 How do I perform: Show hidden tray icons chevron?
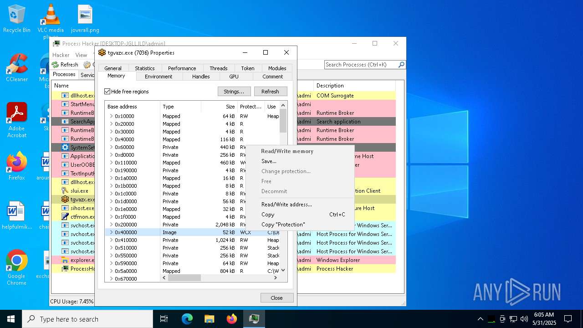(480, 319)
